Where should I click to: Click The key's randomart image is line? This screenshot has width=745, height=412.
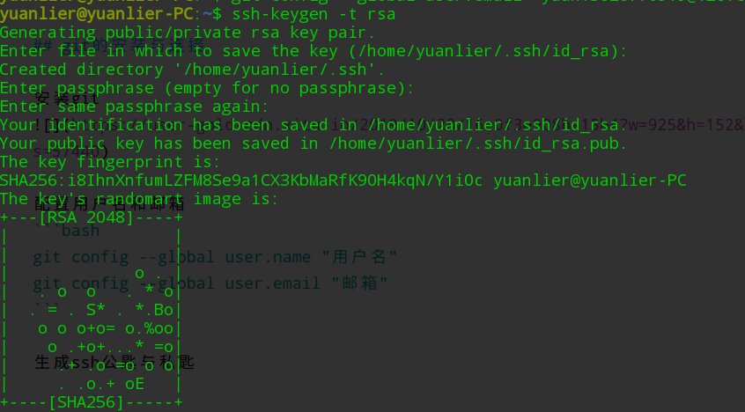pyautogui.click(x=139, y=200)
